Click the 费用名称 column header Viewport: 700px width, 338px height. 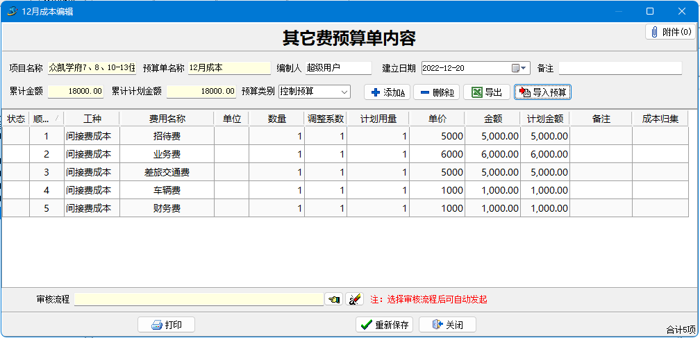[167, 119]
